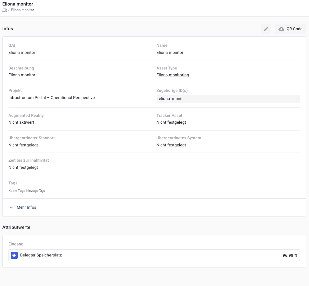The width and height of the screenshot is (309, 286).
Task: Click the 96.98 % storage value
Action: (290, 255)
